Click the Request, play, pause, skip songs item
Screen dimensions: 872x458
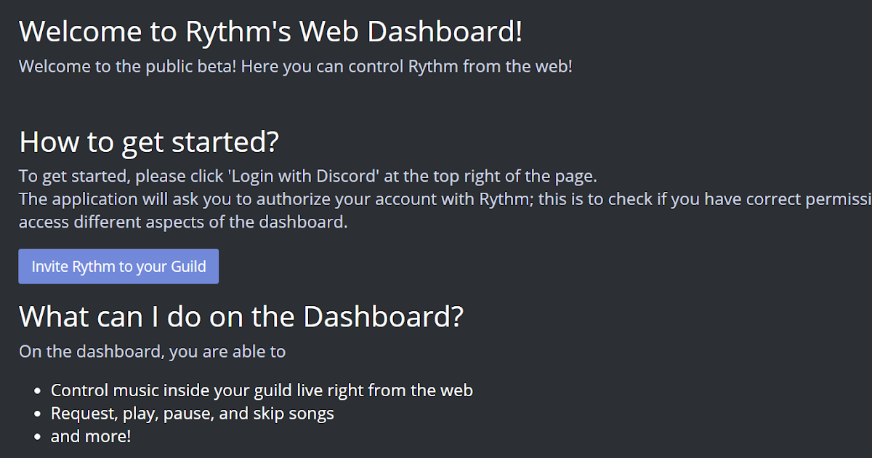coord(193,414)
